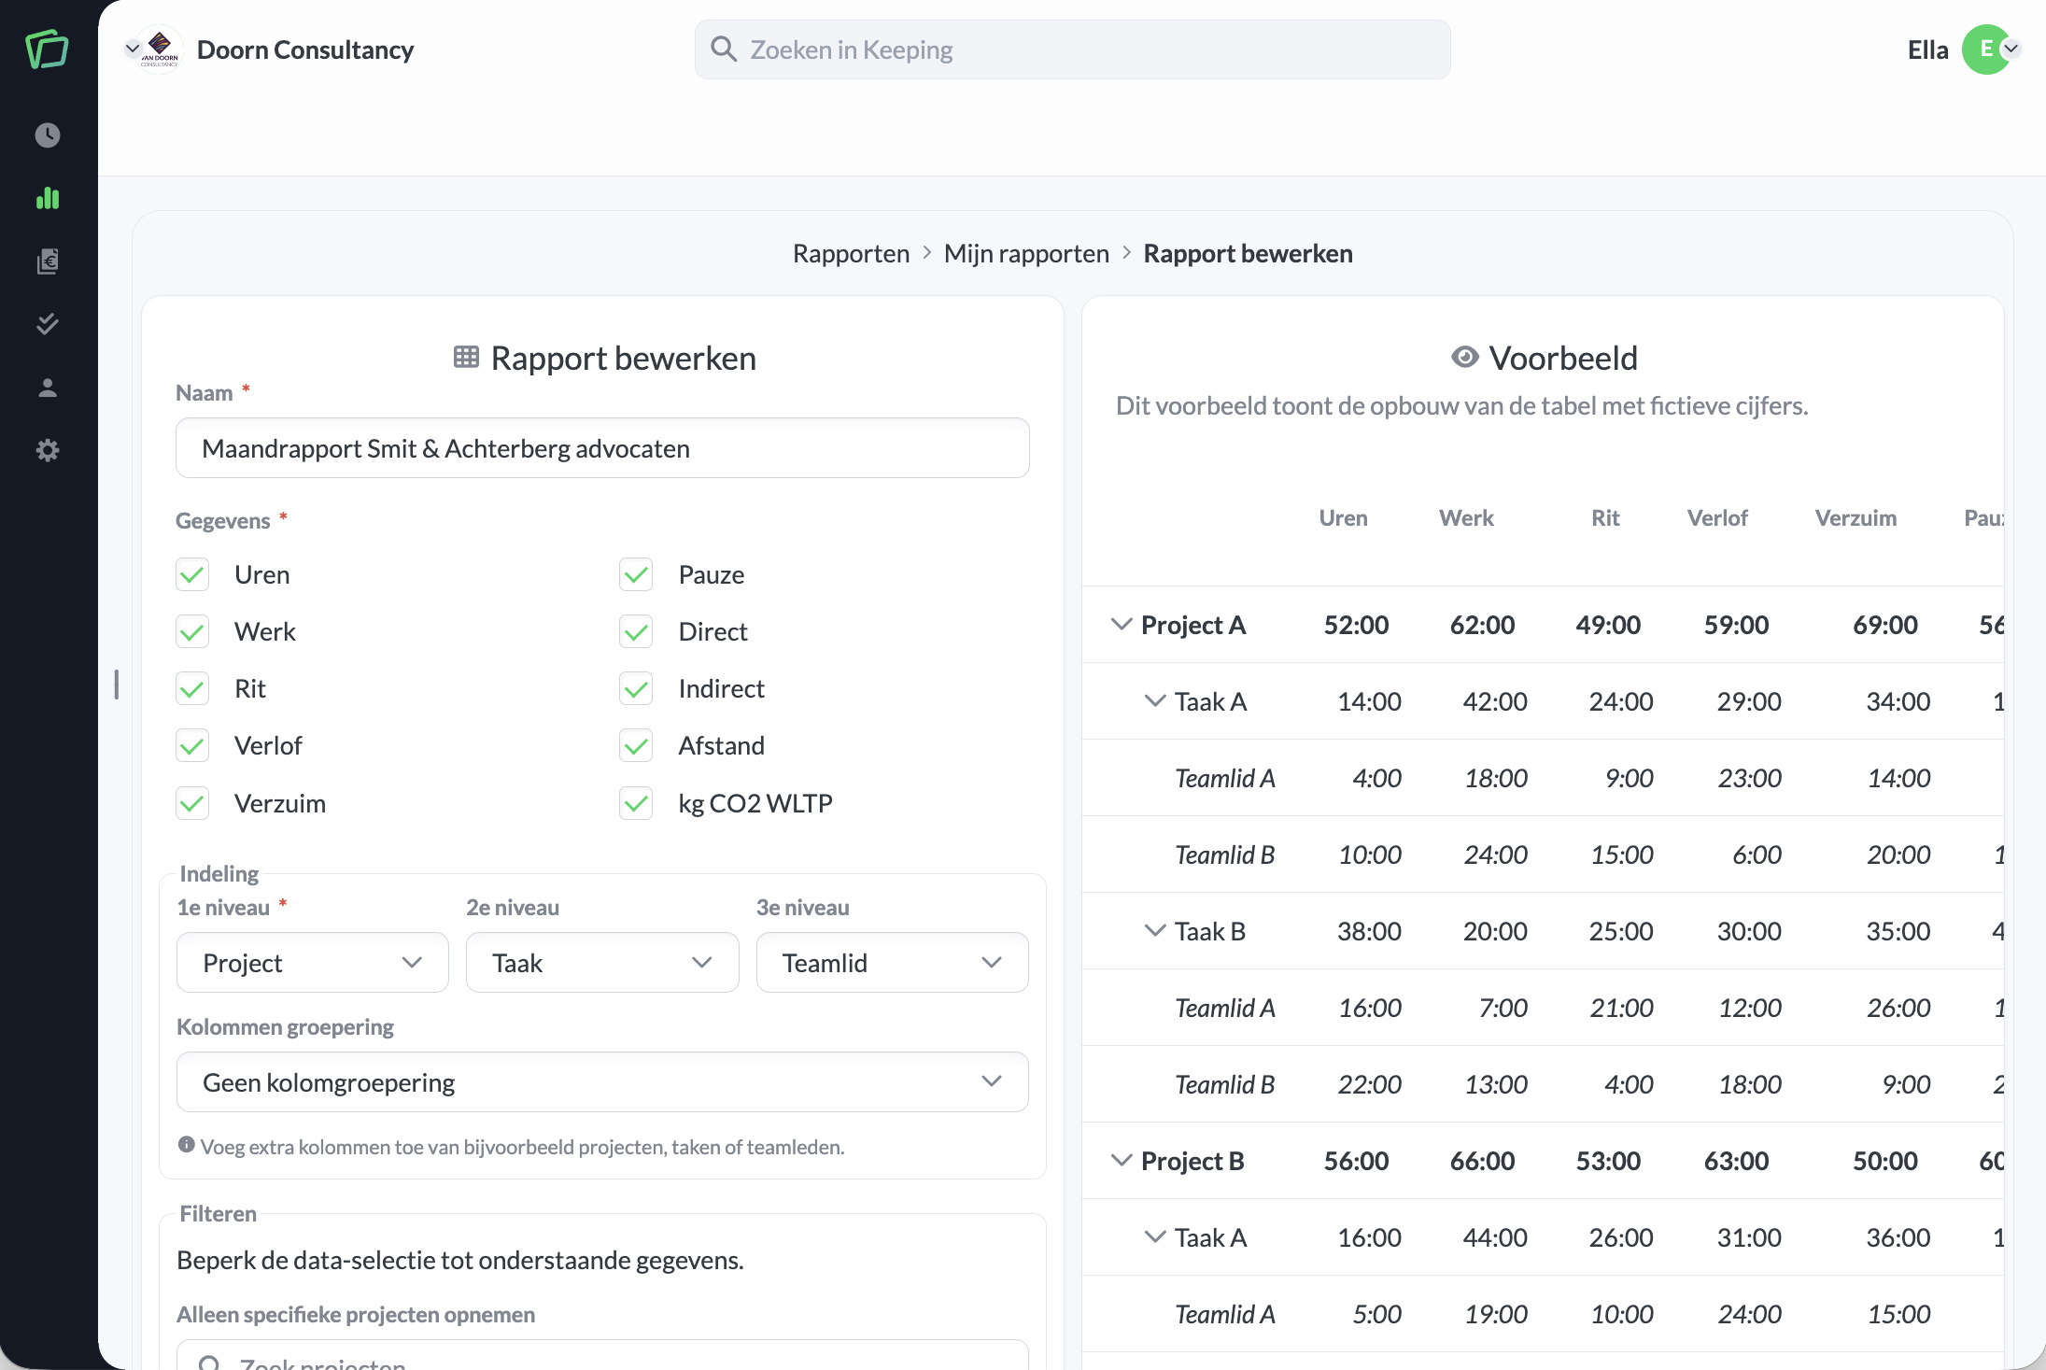
Task: Click the Doorn Consultancy company logo
Action: pyautogui.click(x=160, y=48)
